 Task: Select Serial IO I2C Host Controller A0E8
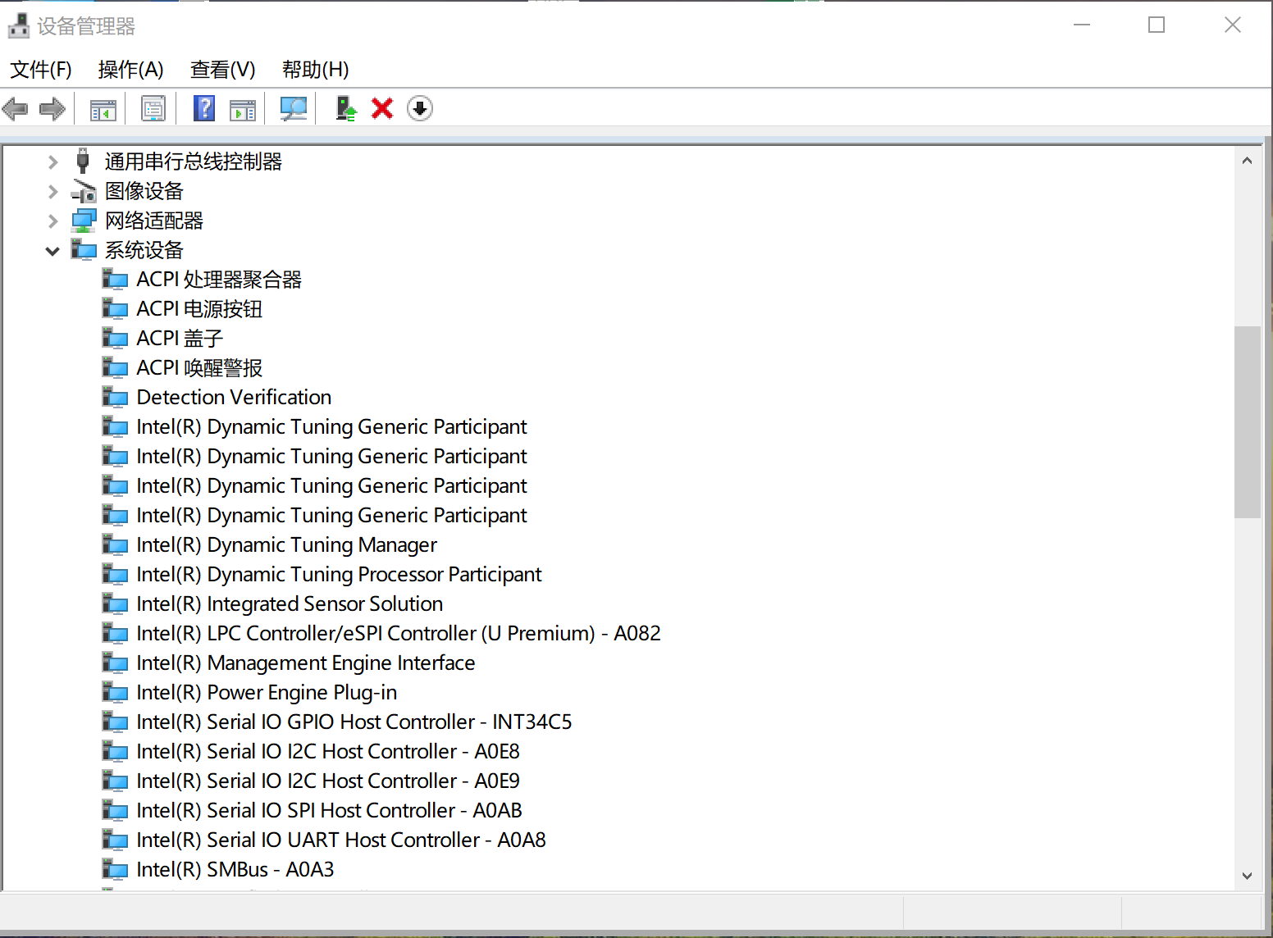(328, 752)
